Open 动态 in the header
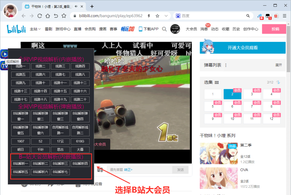Viewport: 291px width, 195px height. pos(215,29)
